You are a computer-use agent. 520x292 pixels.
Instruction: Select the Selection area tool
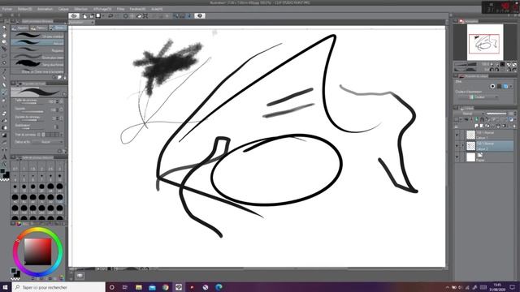click(x=4, y=56)
